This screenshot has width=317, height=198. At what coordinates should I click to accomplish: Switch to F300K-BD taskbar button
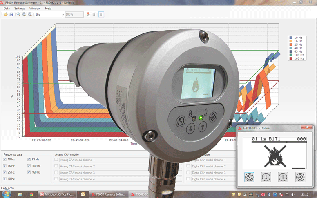point(139,194)
